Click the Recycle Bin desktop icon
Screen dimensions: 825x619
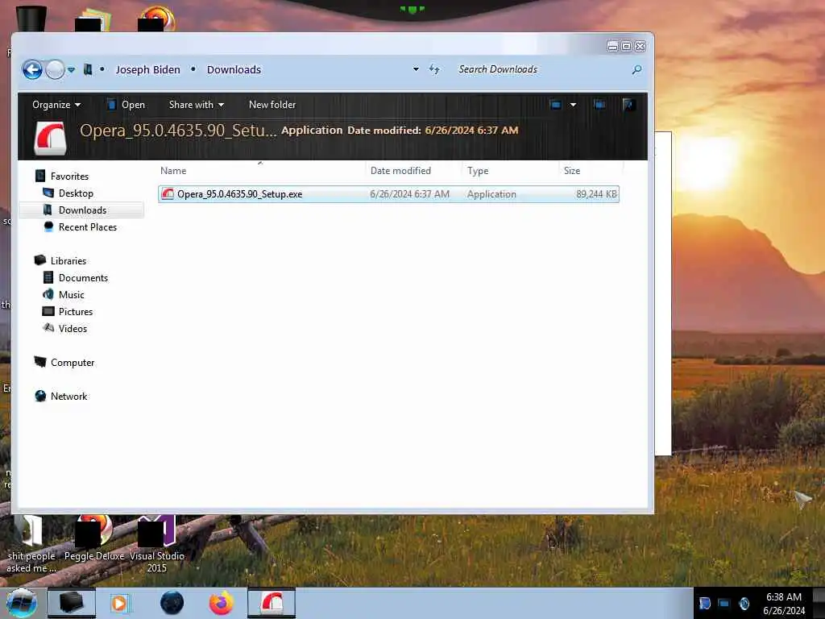tap(31, 19)
